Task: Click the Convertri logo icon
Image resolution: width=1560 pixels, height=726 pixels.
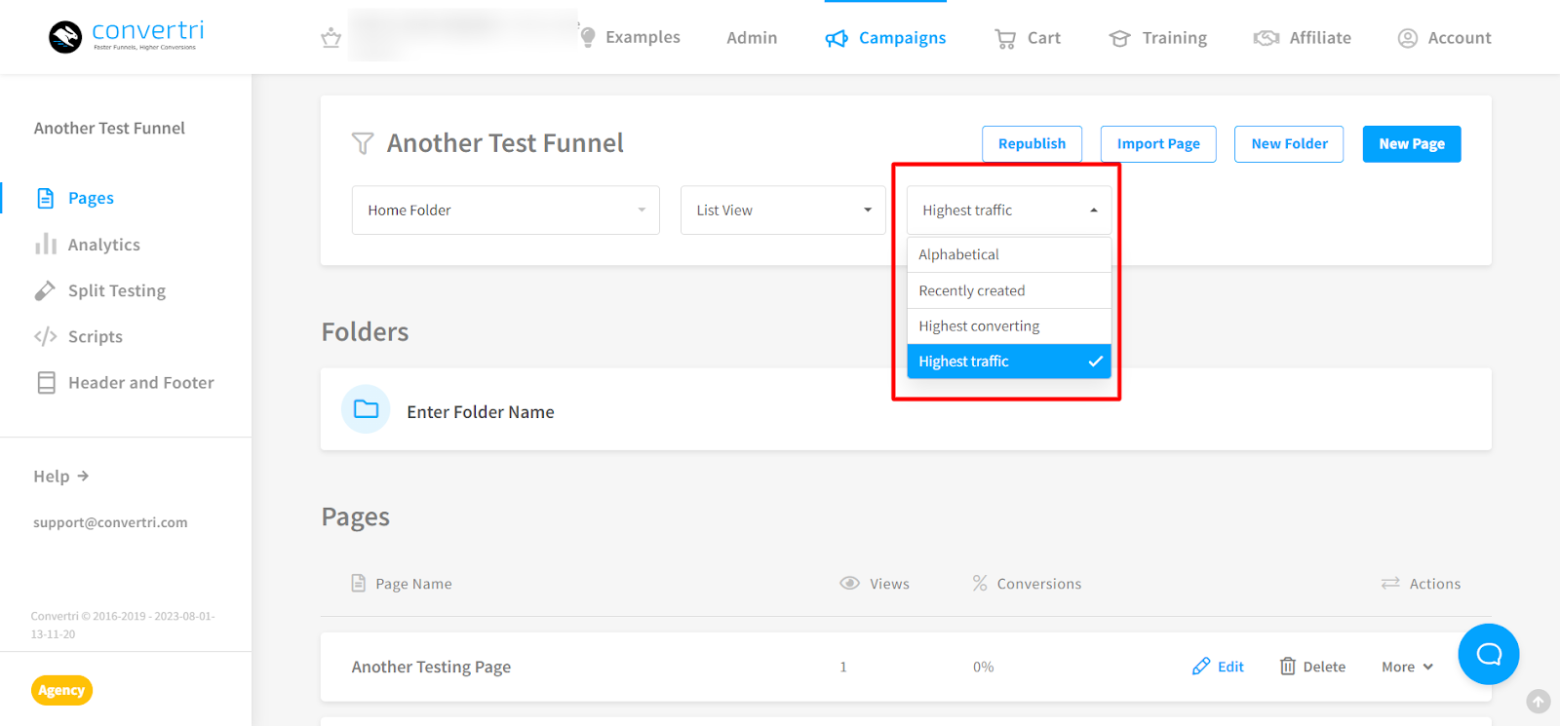Action: click(65, 37)
